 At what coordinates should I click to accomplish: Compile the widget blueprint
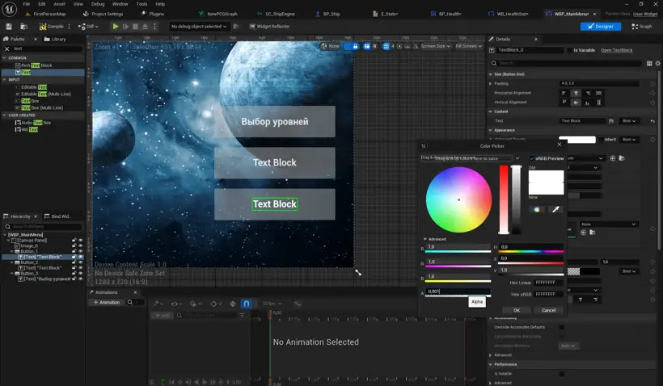click(52, 27)
